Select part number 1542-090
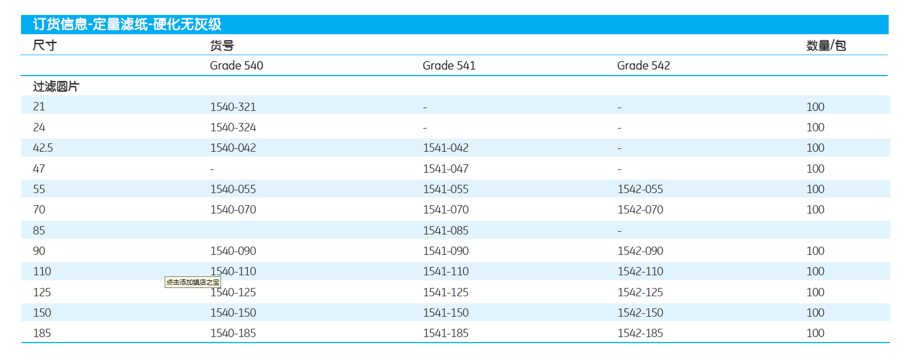 pyautogui.click(x=641, y=251)
